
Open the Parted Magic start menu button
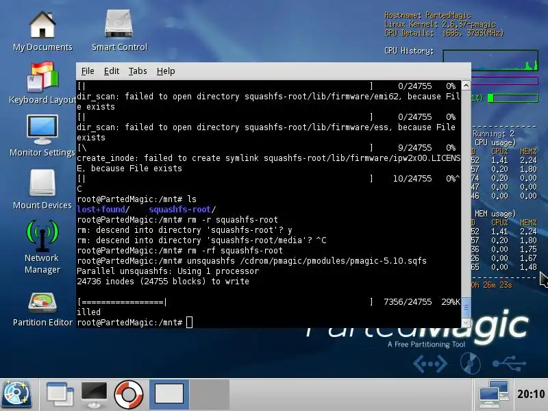16,395
